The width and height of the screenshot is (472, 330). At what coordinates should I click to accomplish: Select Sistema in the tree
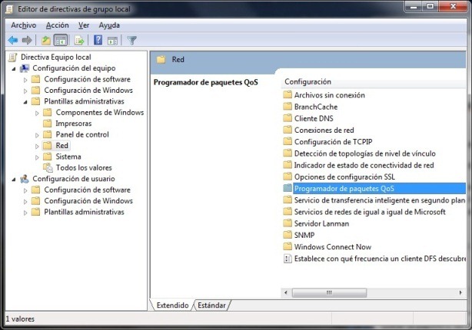(x=68, y=157)
